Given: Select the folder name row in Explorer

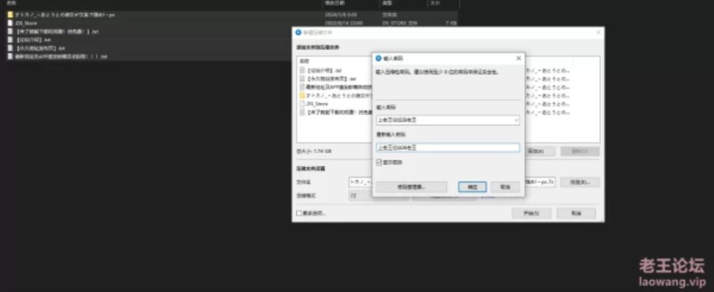Looking at the screenshot, I should (65, 15).
